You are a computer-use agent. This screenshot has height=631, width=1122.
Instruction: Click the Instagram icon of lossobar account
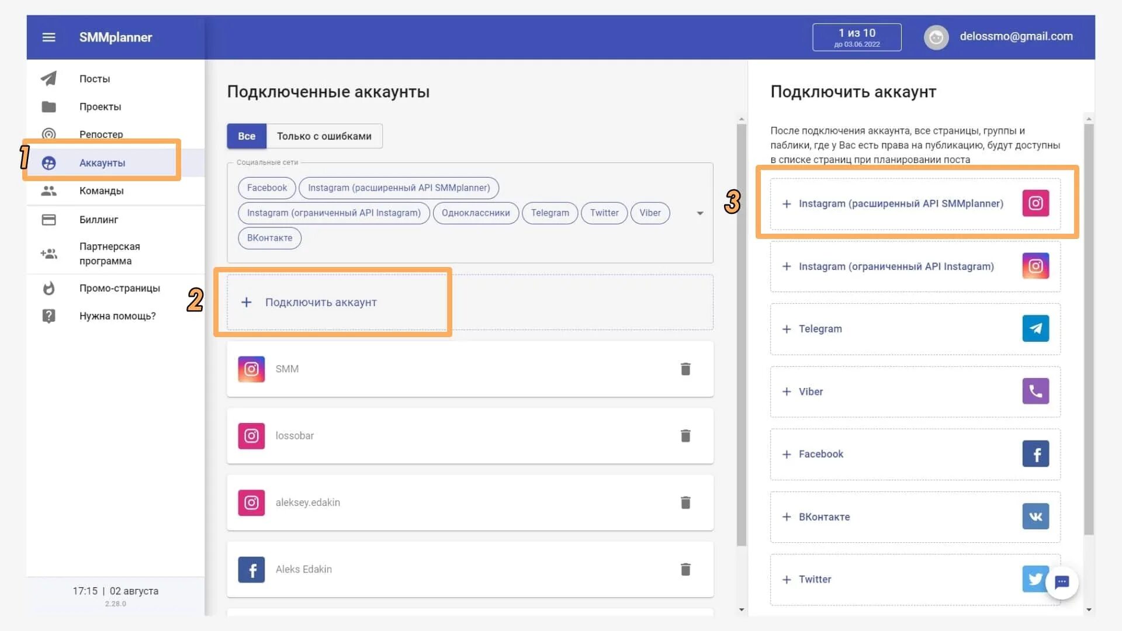point(251,436)
